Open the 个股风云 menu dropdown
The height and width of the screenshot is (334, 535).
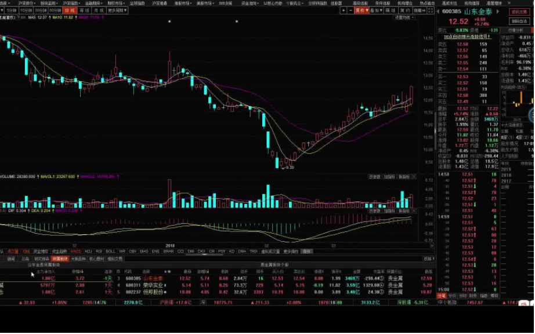(x=294, y=3)
